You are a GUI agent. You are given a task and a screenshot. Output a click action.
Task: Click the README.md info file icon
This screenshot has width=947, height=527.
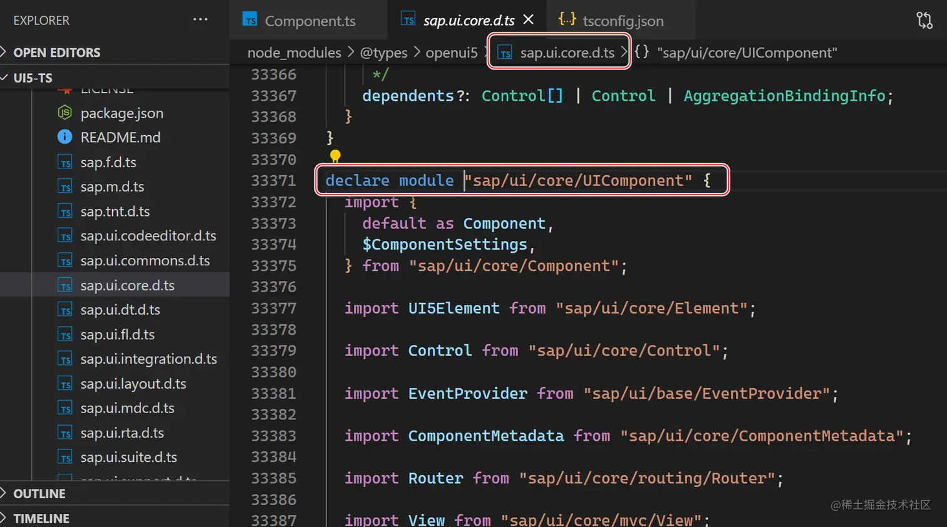click(65, 136)
